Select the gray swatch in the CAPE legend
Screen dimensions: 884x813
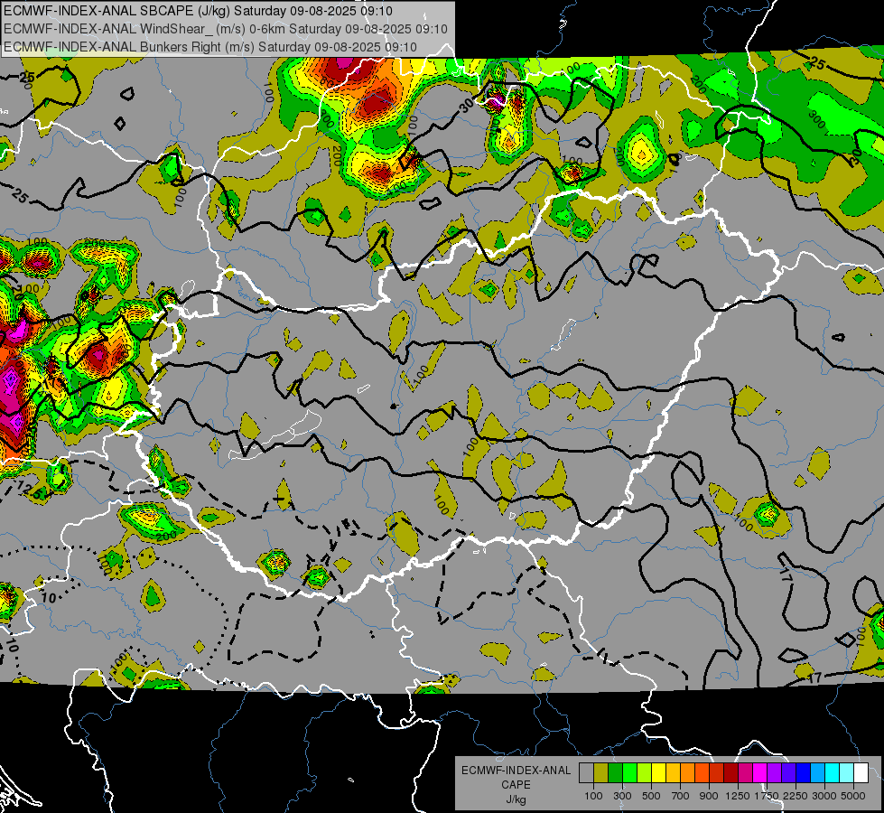[586, 772]
